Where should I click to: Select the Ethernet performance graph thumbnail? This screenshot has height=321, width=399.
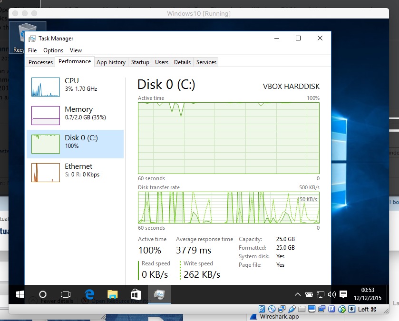pyautogui.click(x=46, y=173)
